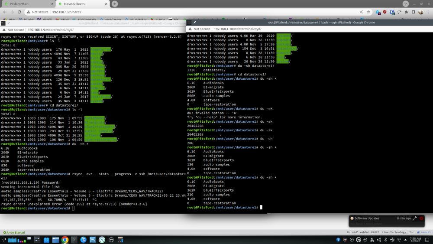
Task: Open the update notifier tray icon
Action: [x=345, y=240]
